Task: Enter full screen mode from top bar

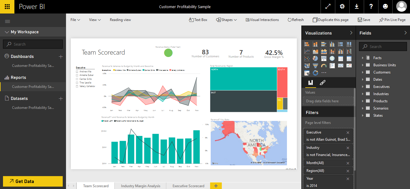Action: click(x=328, y=7)
